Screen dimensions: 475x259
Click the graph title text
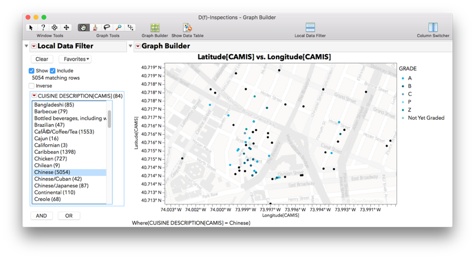[264, 57]
